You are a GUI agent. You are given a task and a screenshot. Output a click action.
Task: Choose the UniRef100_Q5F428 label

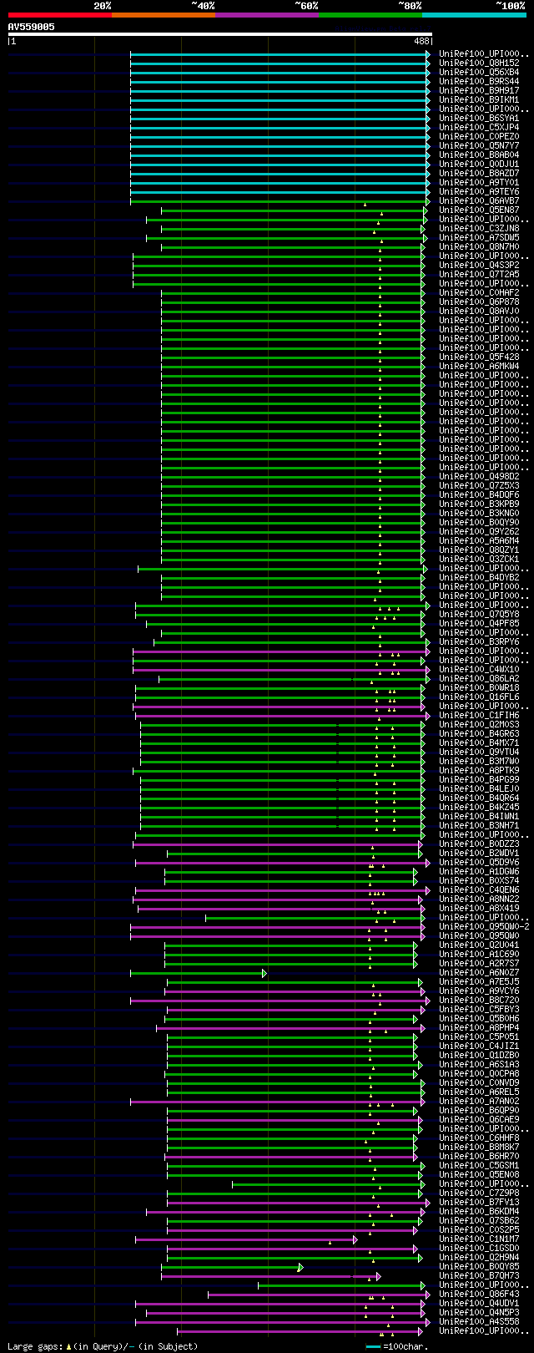479,357
